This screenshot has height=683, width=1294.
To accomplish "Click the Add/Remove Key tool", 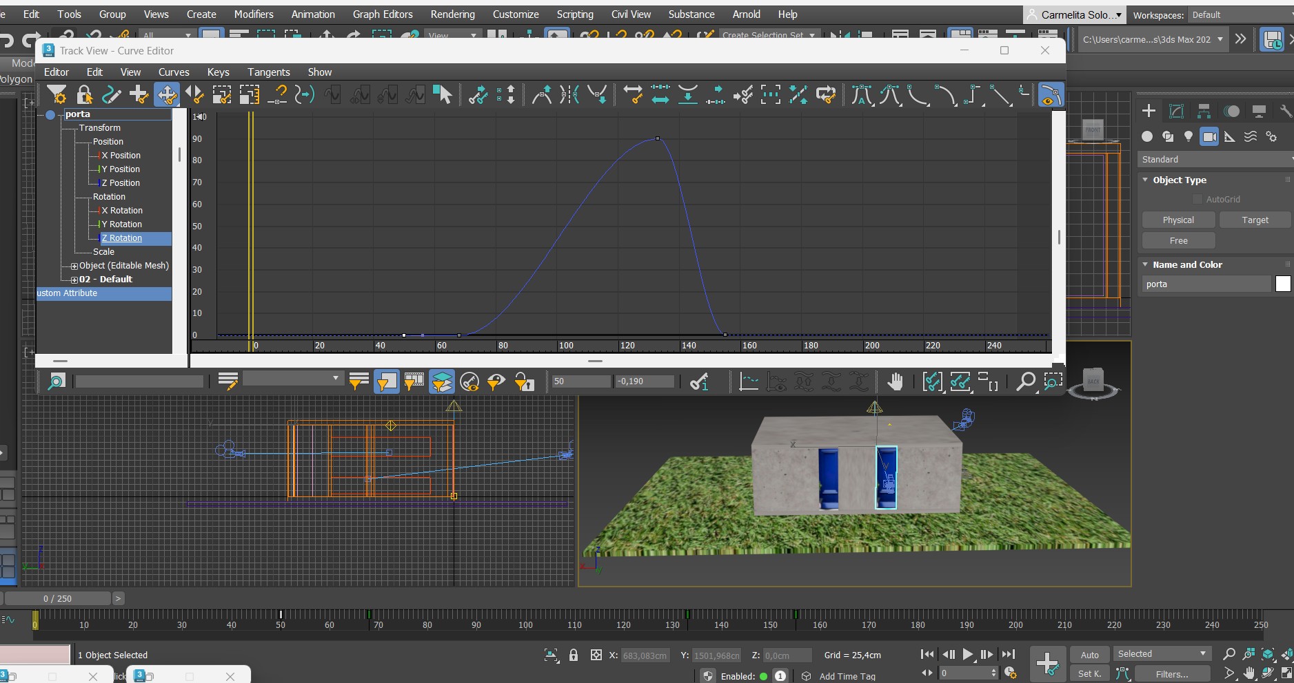I will 139,95.
